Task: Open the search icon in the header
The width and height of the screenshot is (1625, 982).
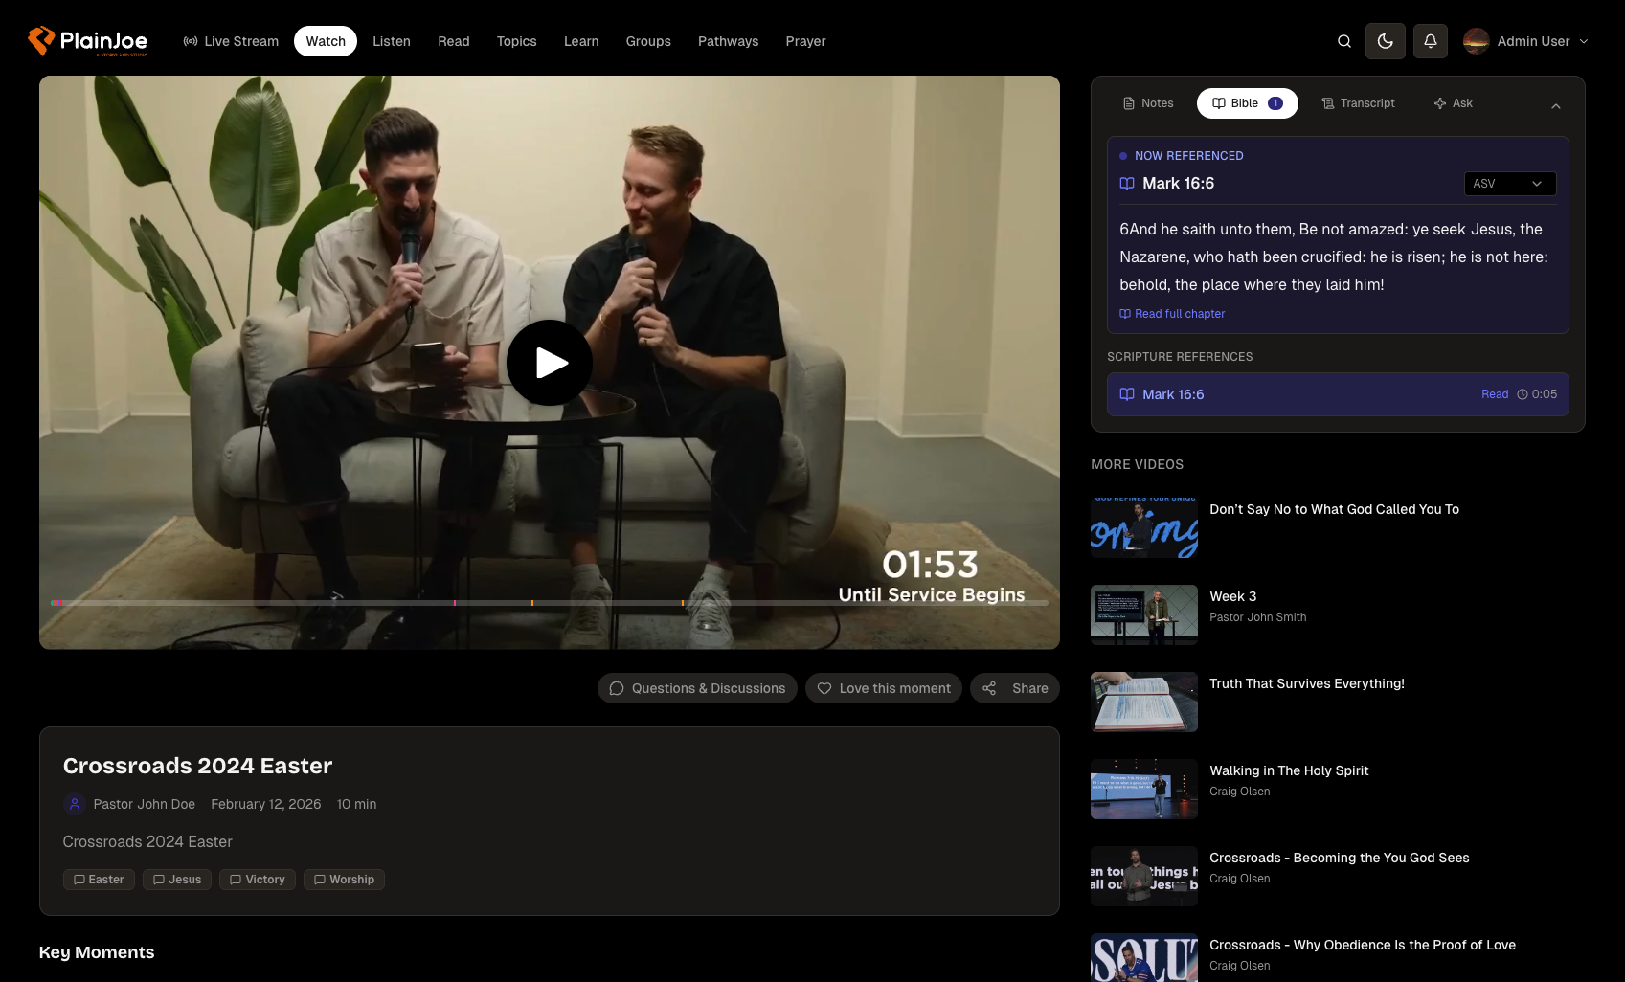Action: coord(1343,41)
